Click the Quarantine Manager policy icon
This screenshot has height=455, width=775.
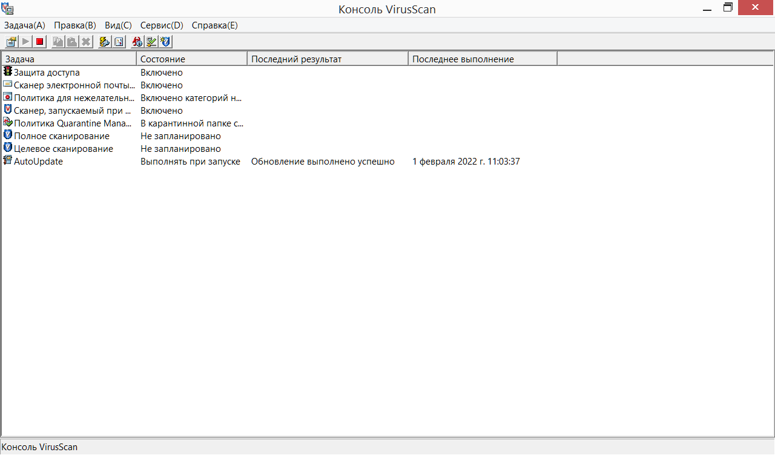pos(8,123)
